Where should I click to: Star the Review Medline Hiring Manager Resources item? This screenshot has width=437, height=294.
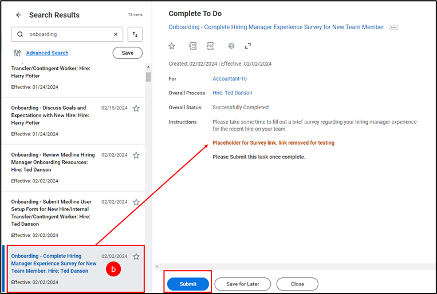click(136, 155)
